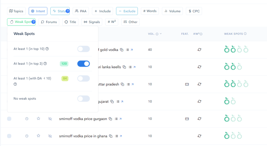Enable 'At least 1 (in top 10)' toggle
Image resolution: width=267 pixels, height=146 pixels.
(x=83, y=49)
